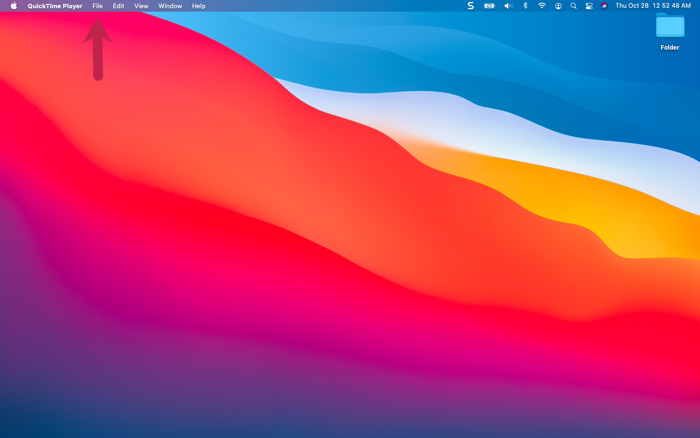This screenshot has width=700, height=438.
Task: Click the volume icon in the menu bar
Action: pos(508,6)
